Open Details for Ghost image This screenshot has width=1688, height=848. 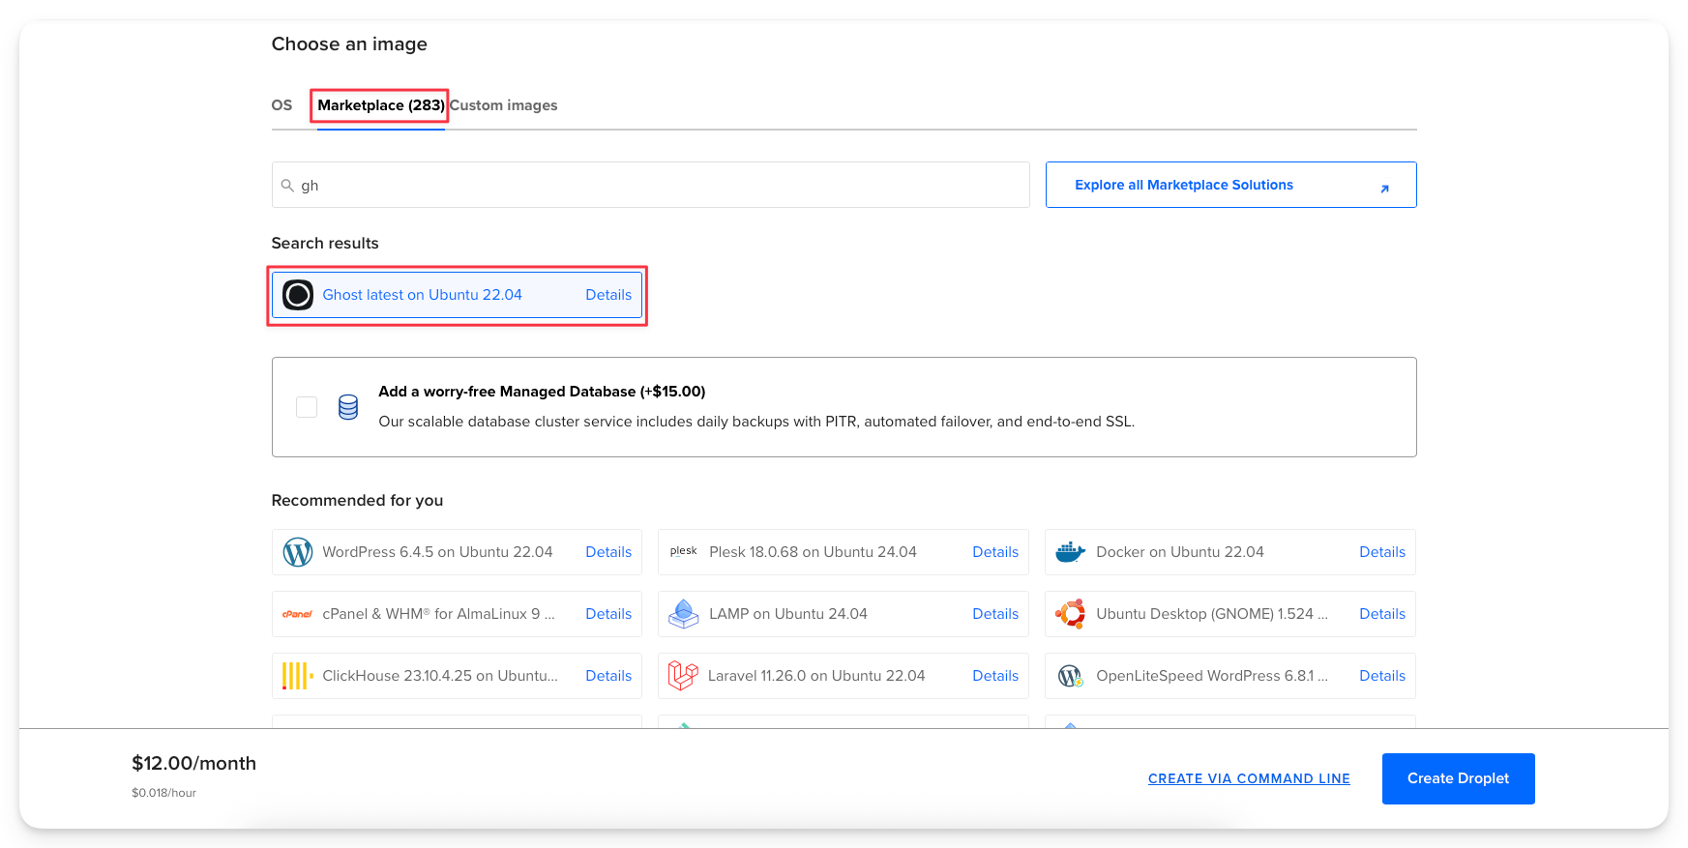tap(608, 295)
